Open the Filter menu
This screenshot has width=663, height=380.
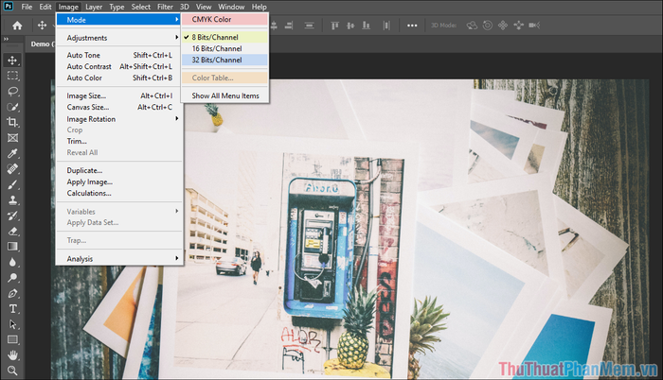[x=165, y=7]
